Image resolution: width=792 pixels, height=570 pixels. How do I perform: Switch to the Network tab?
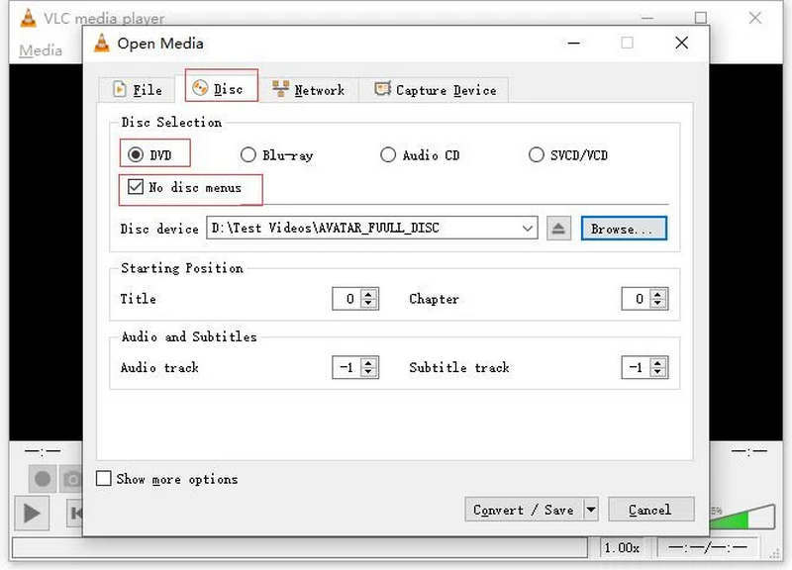coord(308,90)
